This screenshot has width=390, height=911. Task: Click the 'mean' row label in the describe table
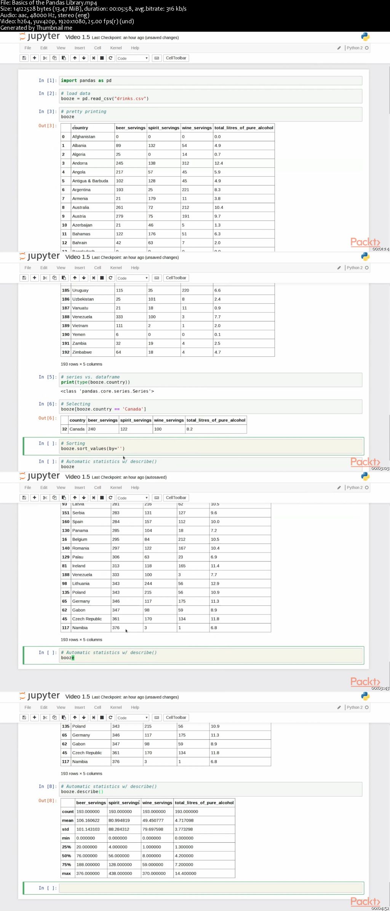click(67, 821)
